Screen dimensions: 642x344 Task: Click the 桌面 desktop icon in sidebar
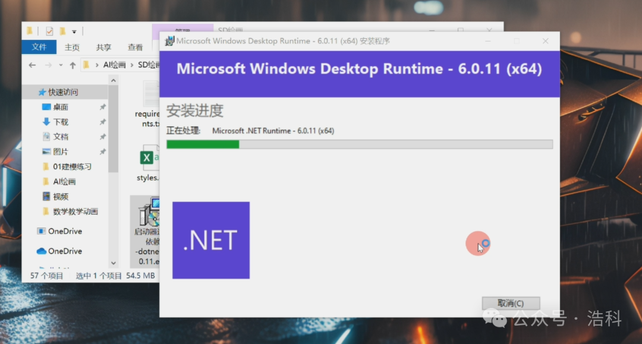coord(46,107)
